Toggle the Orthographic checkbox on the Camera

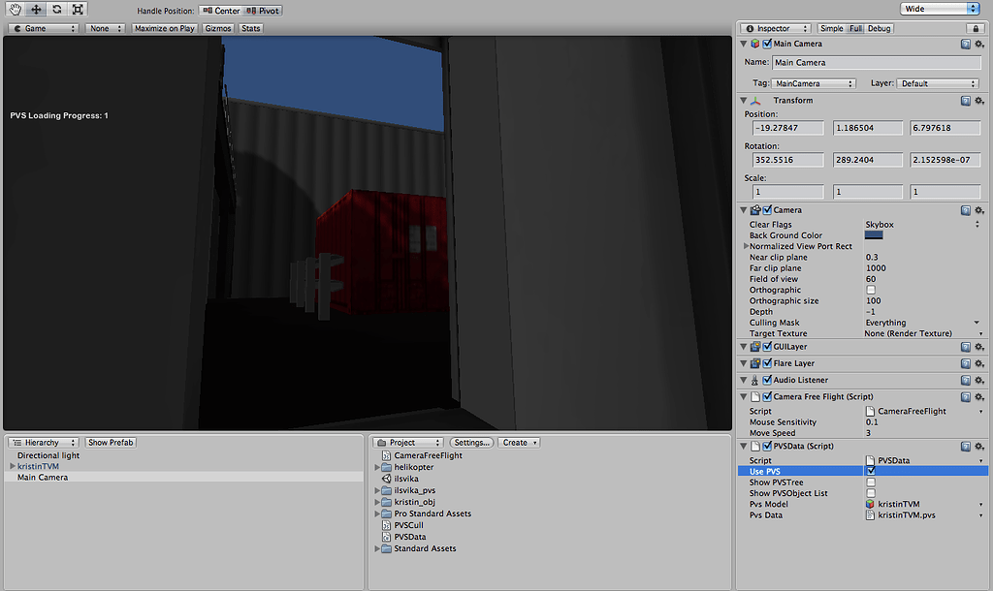tap(871, 290)
